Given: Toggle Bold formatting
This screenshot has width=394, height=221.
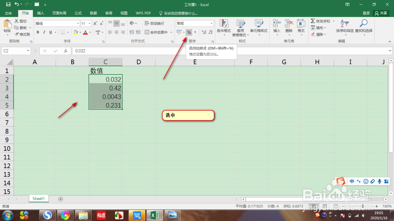Looking at the screenshot, I should [38, 32].
